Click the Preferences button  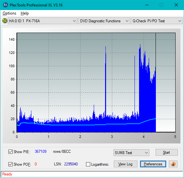click(x=153, y=164)
